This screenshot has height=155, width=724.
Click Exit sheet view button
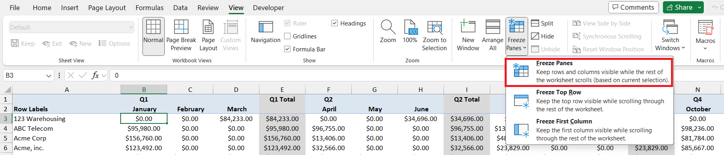[52, 44]
